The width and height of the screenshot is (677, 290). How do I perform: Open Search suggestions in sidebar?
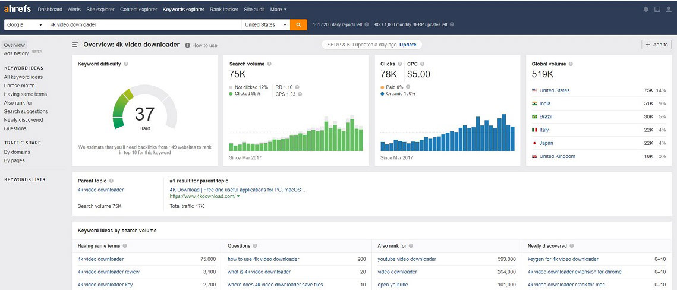tap(26, 111)
